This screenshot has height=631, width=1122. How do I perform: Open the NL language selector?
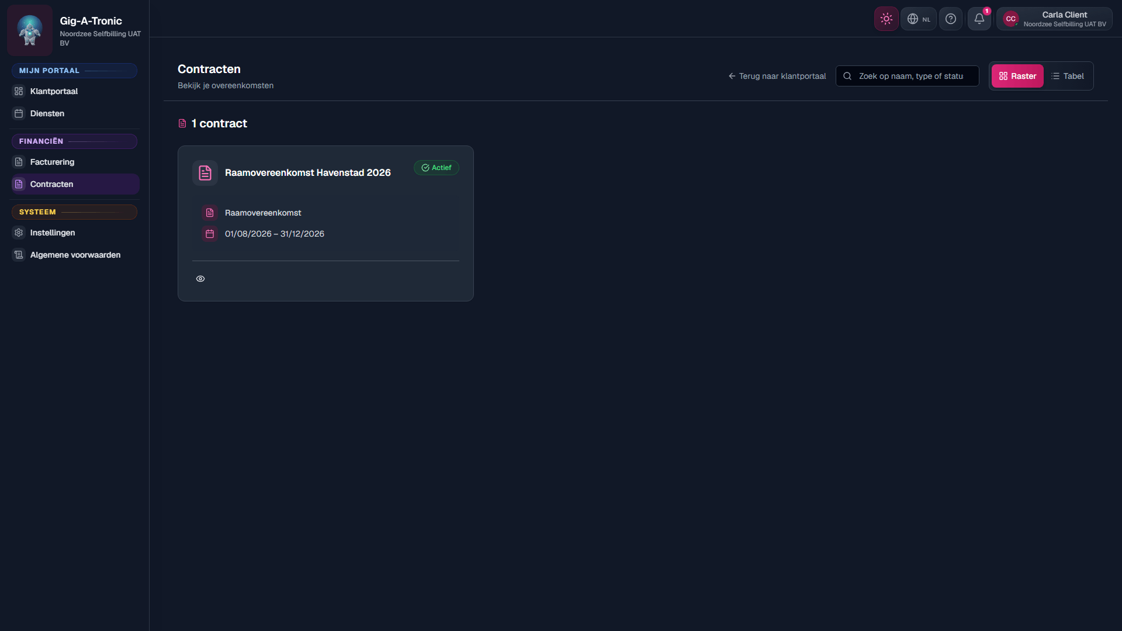[x=919, y=19]
